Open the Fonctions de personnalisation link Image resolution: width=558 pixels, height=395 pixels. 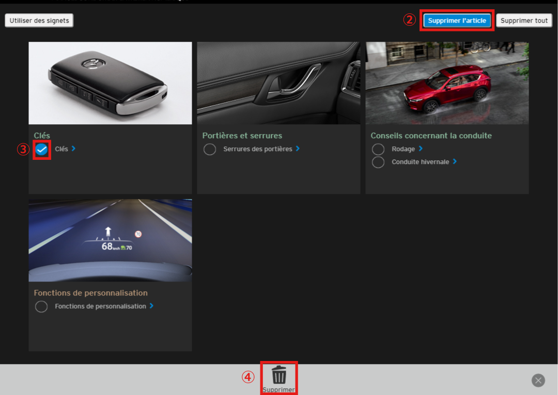[x=100, y=306]
